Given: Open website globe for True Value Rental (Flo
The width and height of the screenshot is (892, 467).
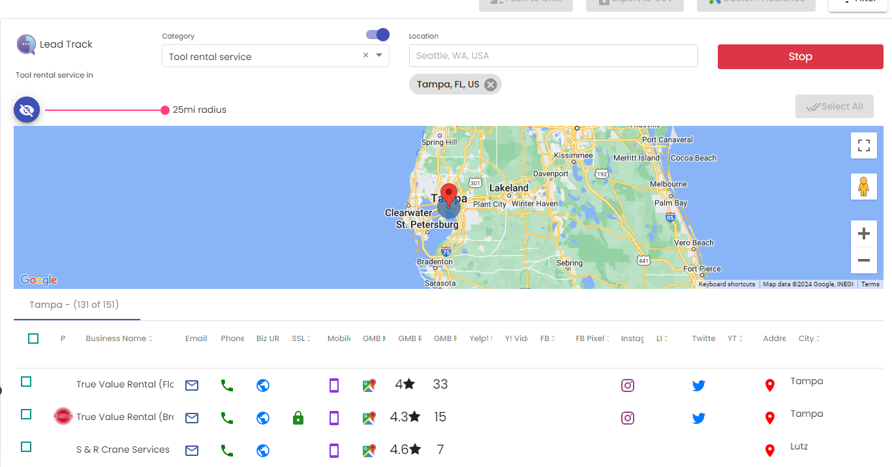Looking at the screenshot, I should tap(263, 385).
